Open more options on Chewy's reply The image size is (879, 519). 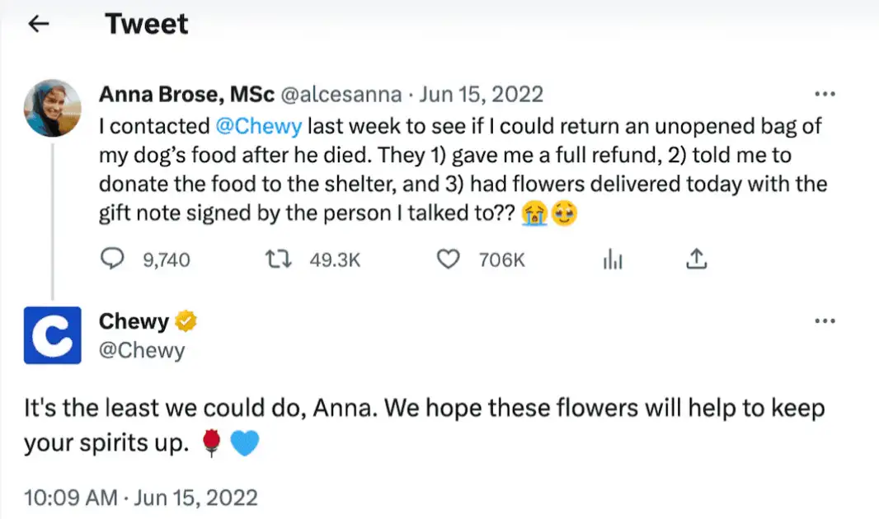825,320
